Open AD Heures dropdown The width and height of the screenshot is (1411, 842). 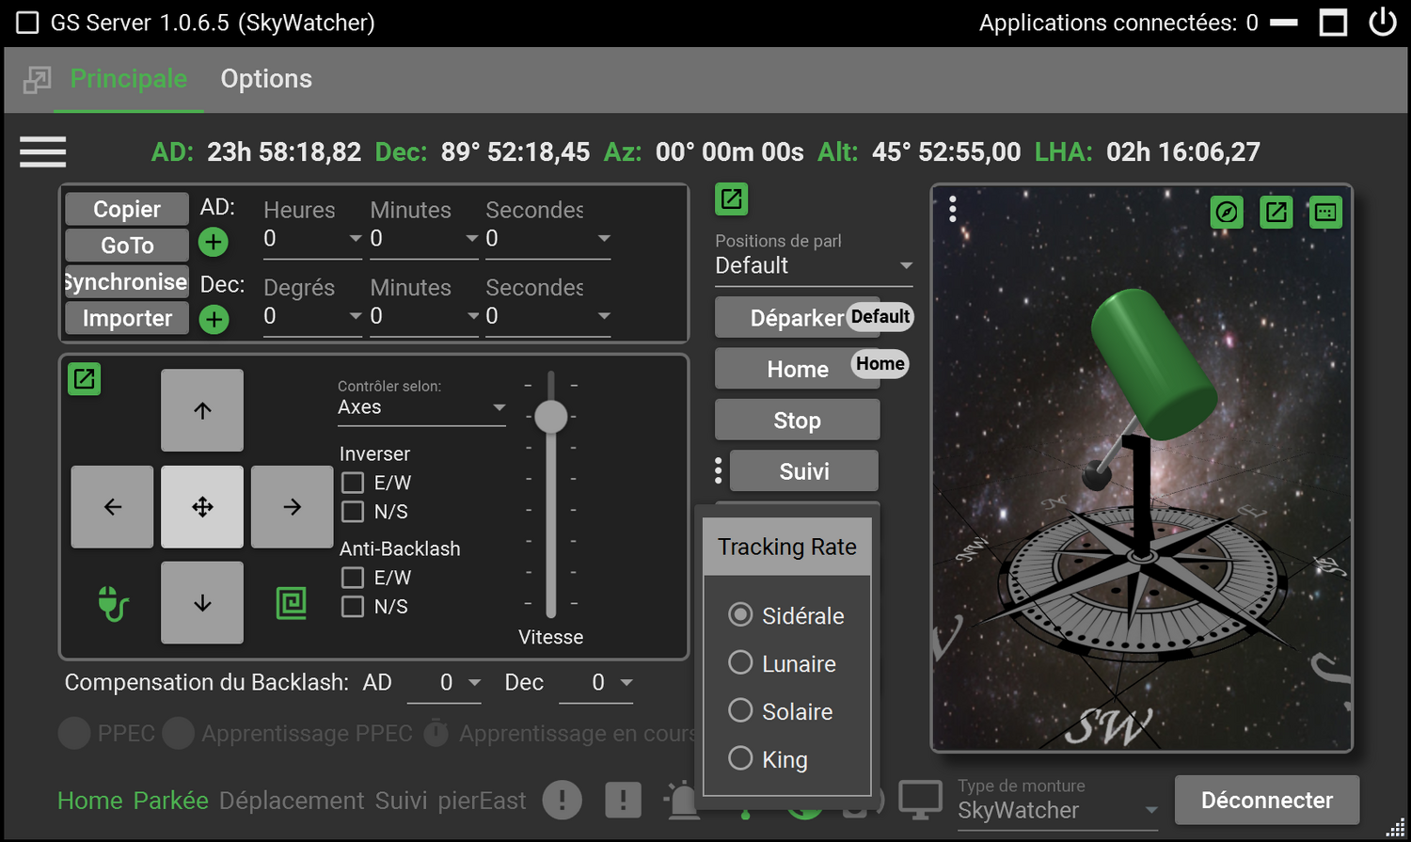click(x=312, y=239)
